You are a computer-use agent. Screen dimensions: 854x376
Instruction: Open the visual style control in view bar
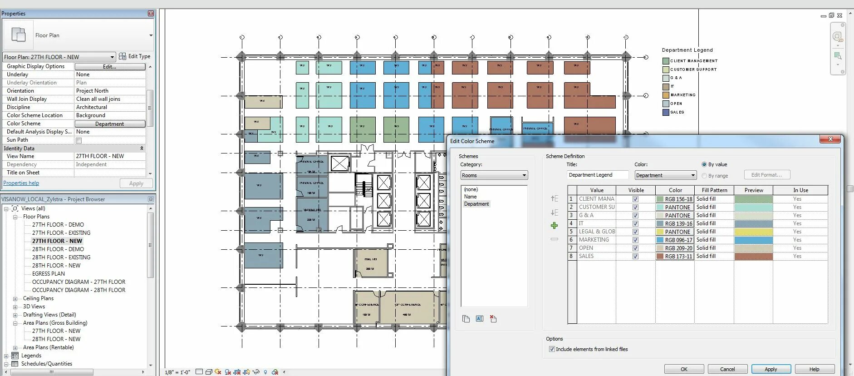209,372
